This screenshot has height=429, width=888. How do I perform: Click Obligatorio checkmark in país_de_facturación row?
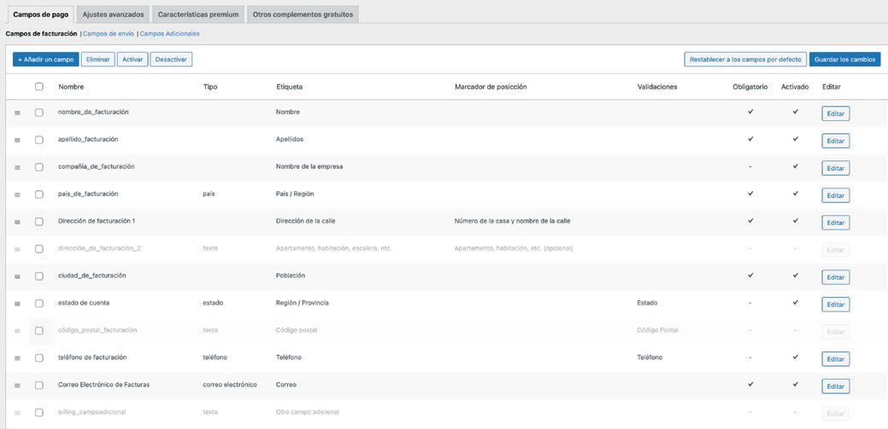[x=750, y=194]
